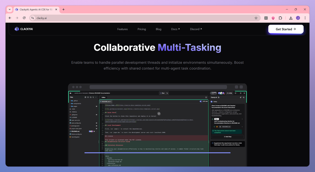Select the .gitignore file
The image size is (315, 172).
pos(75,115)
